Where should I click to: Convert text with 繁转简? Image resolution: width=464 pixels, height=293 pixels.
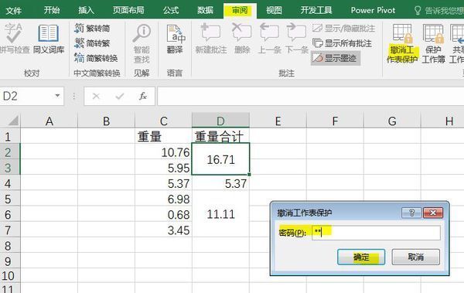92,29
